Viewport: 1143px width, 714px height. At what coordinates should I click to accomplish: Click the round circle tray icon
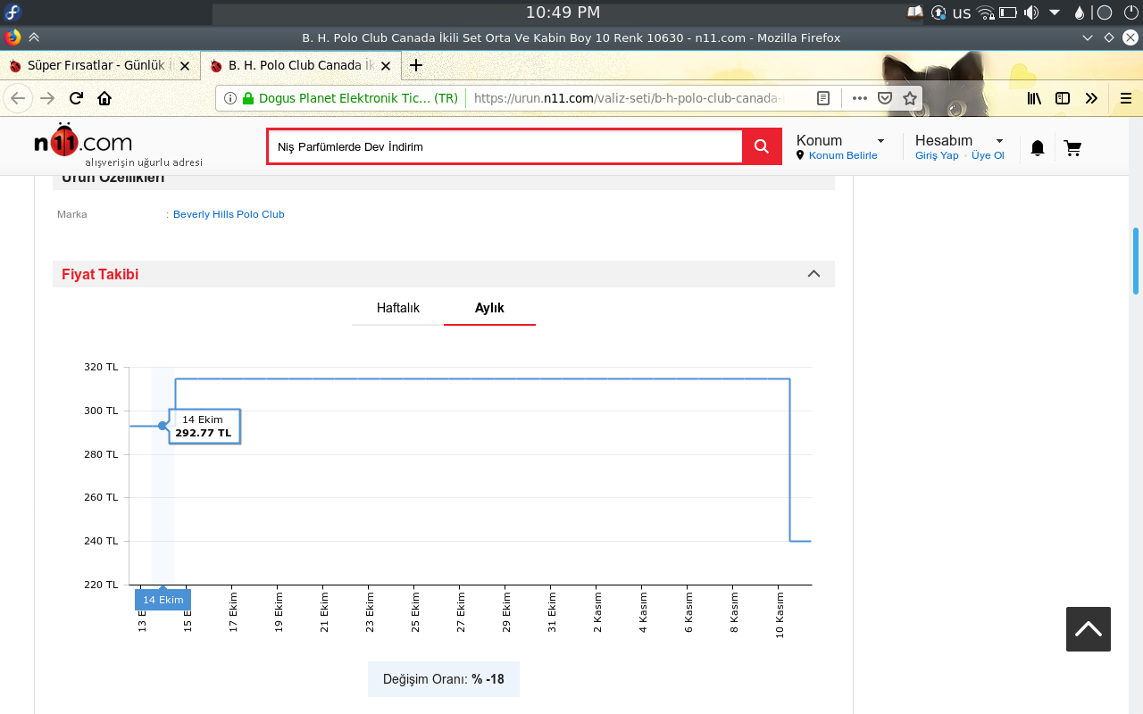click(1105, 12)
